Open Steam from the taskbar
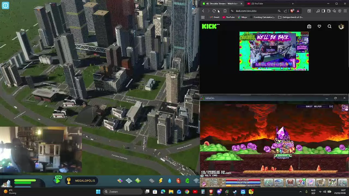The height and width of the screenshot is (196, 349). click(x=235, y=192)
